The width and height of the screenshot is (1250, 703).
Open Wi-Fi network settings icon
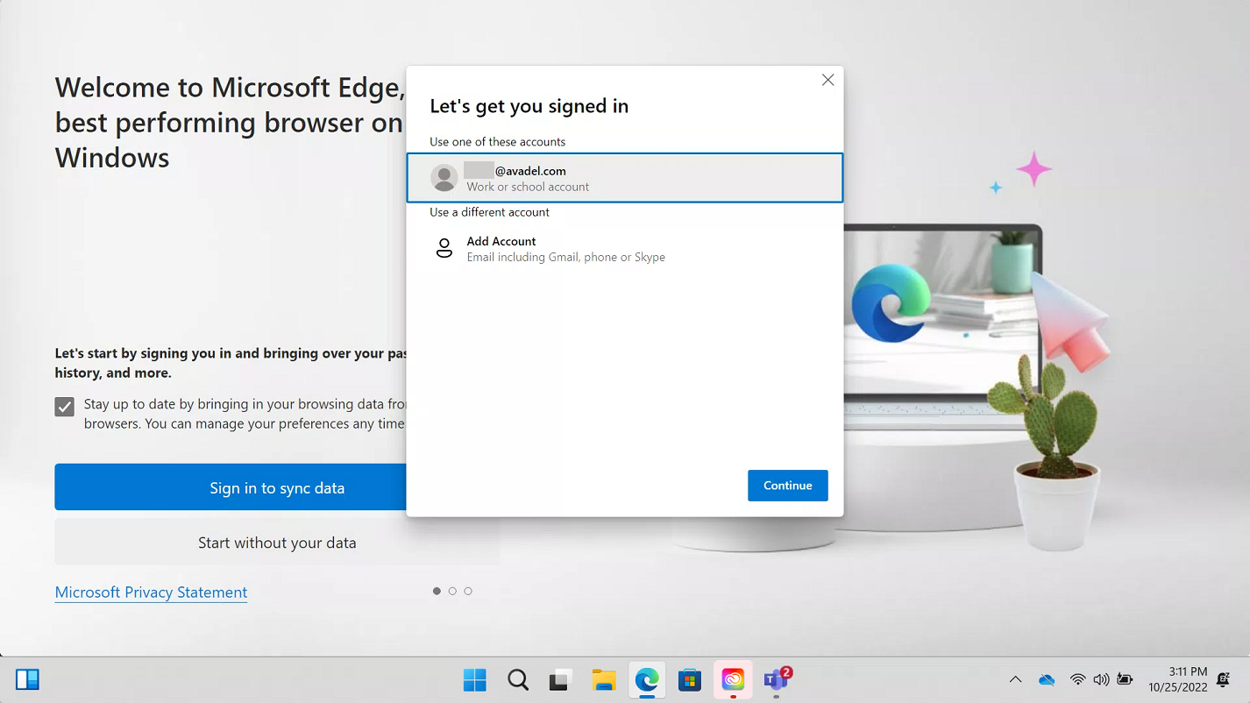1077,679
